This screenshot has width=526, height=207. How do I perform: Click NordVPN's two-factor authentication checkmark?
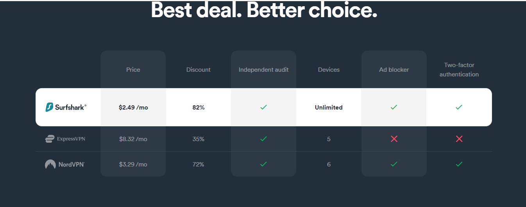459,165
